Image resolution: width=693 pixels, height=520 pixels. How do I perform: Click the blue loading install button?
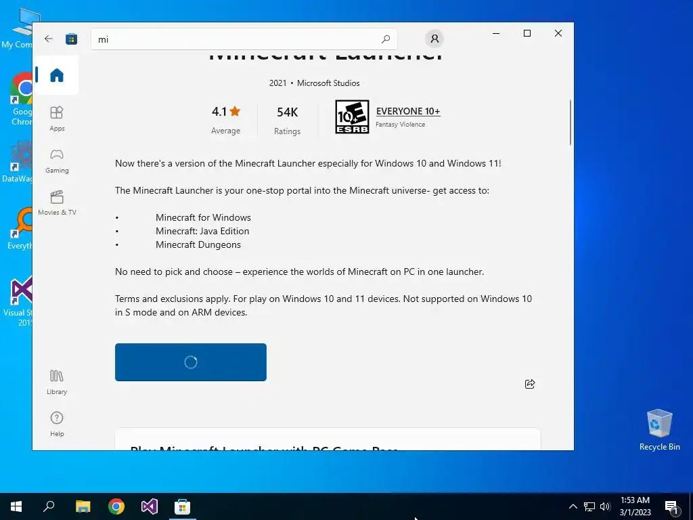click(190, 362)
